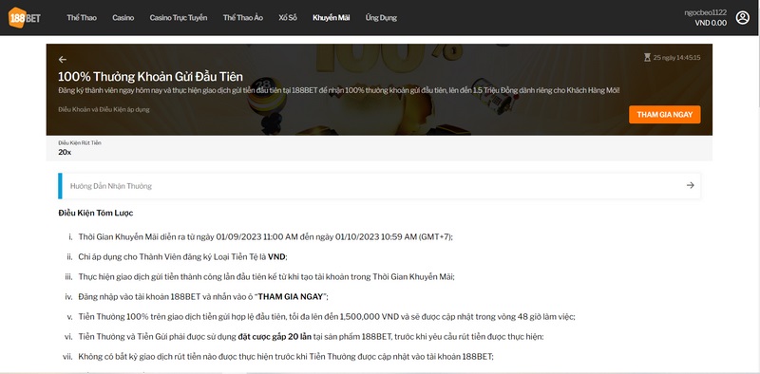Click term i about Thời Gian Khuyến Mãi dates
This screenshot has width=760, height=374.
pos(265,237)
